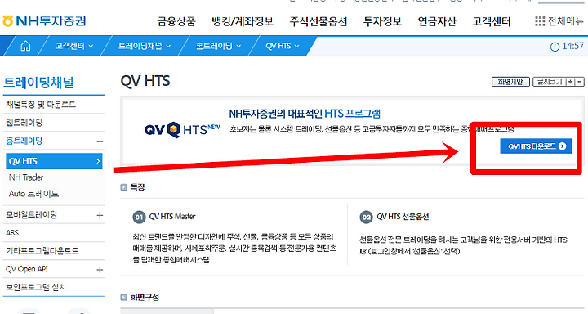Click 트레이딩채널 sidebar heading
588x314 pixels.
pos(38,83)
